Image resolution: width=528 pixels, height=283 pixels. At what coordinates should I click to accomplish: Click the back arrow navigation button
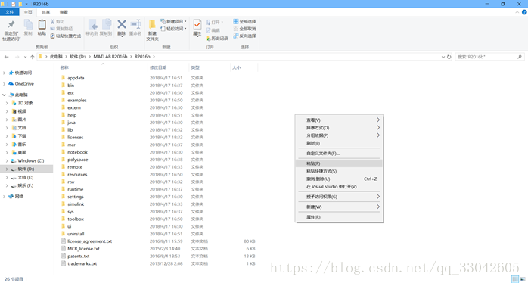tap(6, 57)
